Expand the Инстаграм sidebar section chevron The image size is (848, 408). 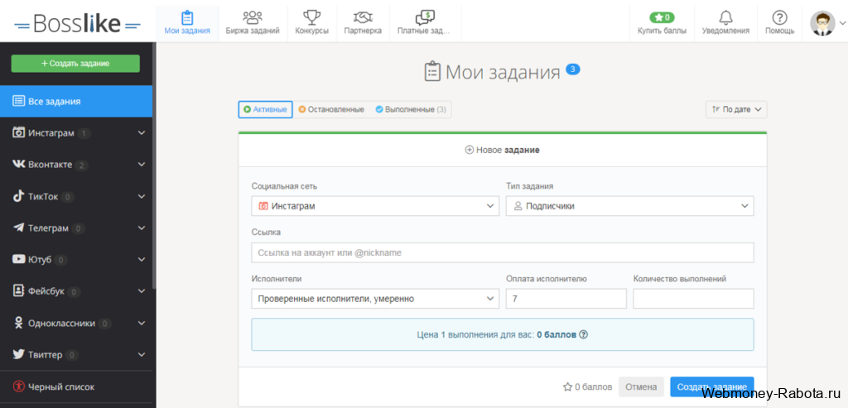[x=142, y=133]
